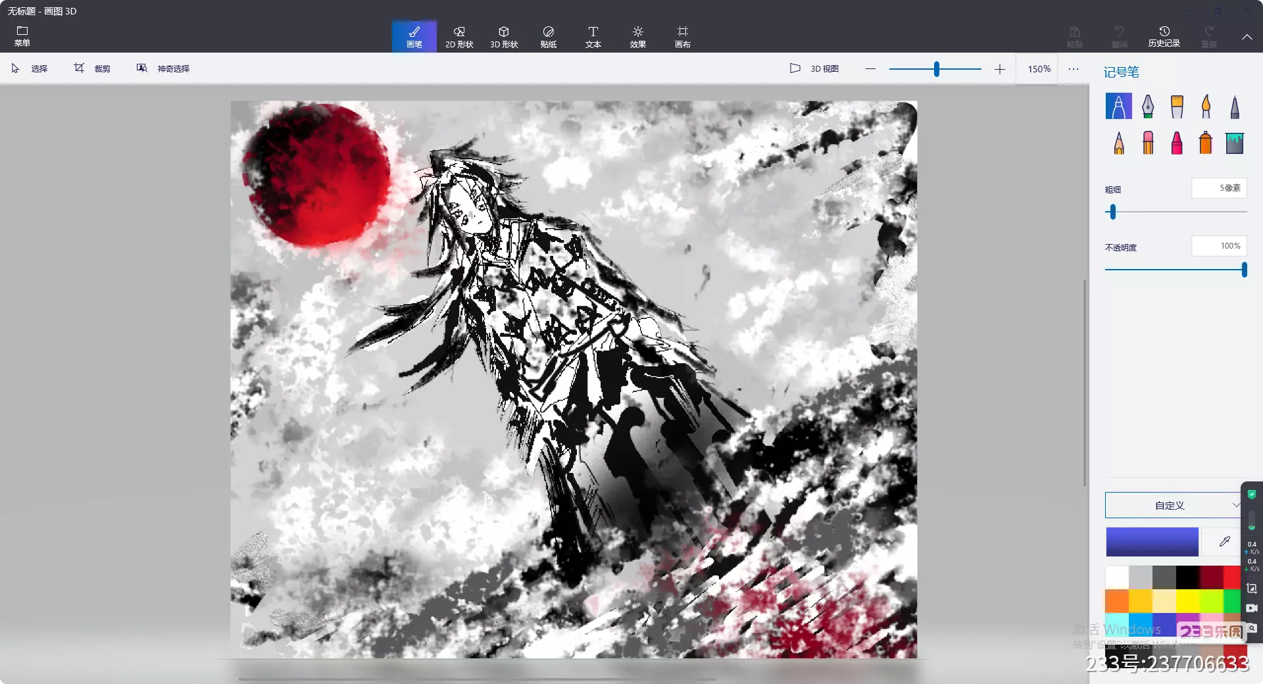Click the zoom in plus button
The width and height of the screenshot is (1263, 684).
[1000, 69]
